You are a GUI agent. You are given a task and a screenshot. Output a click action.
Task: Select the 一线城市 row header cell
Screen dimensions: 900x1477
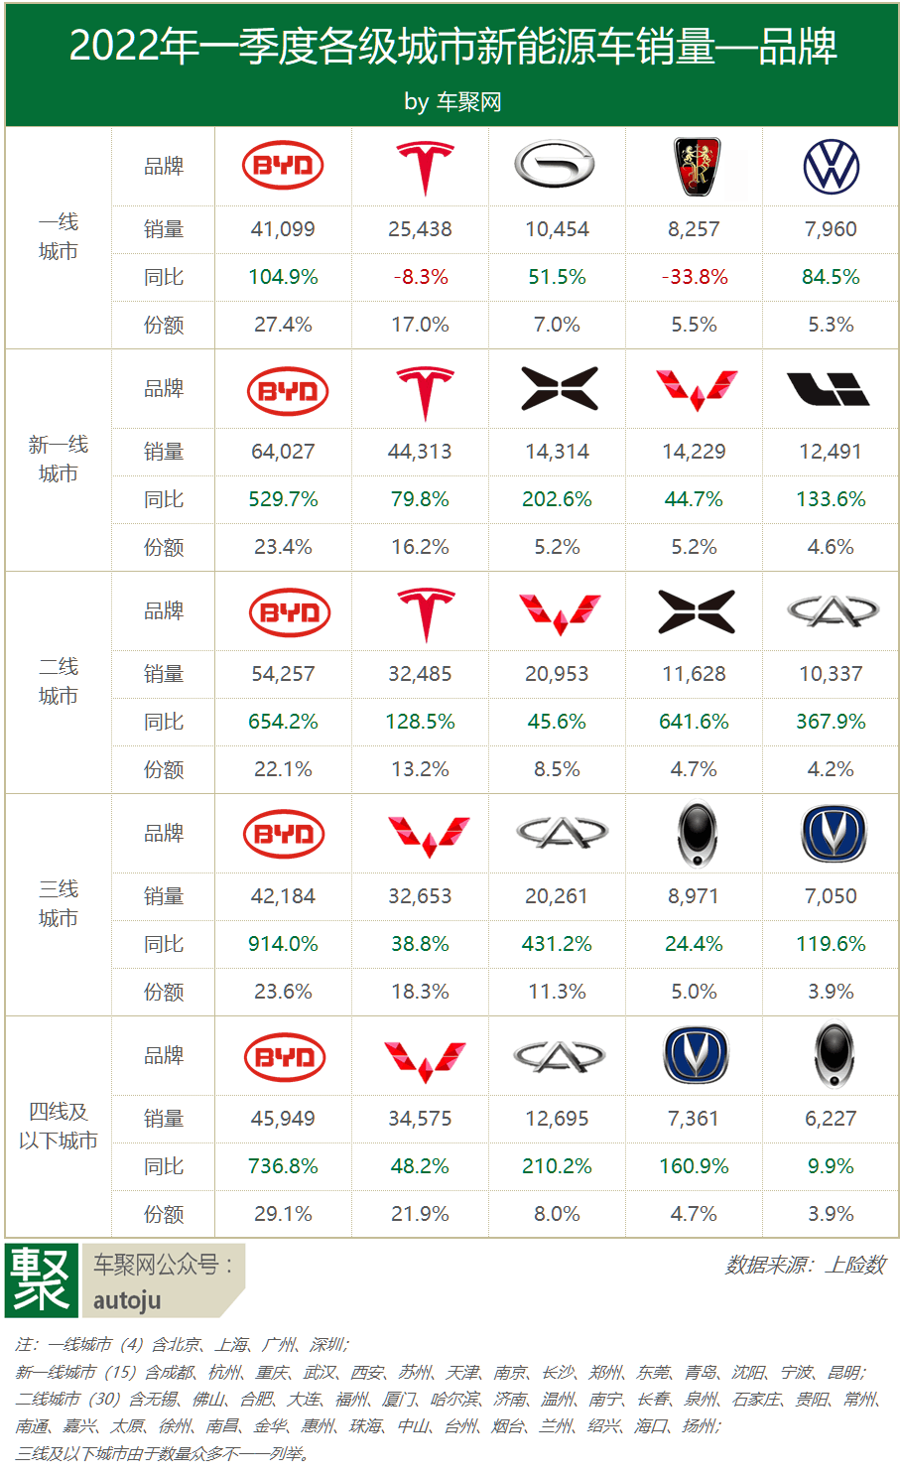(x=59, y=237)
